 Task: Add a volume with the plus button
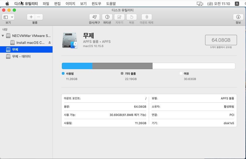click(31, 17)
